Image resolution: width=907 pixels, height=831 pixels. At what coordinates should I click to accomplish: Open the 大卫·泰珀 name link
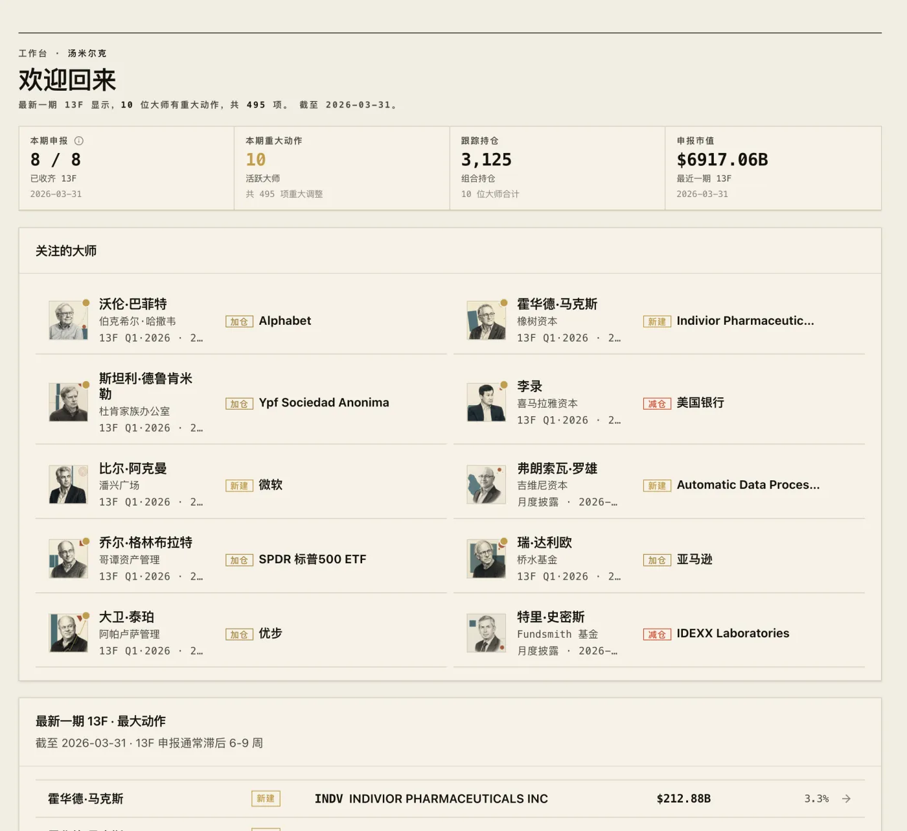[x=126, y=617]
